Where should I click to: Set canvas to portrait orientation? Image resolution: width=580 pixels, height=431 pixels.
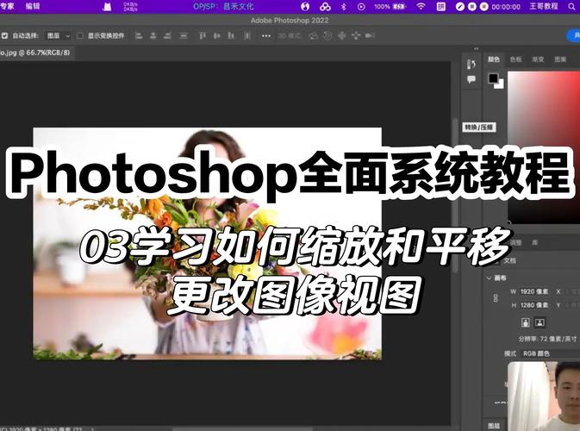coord(525,322)
